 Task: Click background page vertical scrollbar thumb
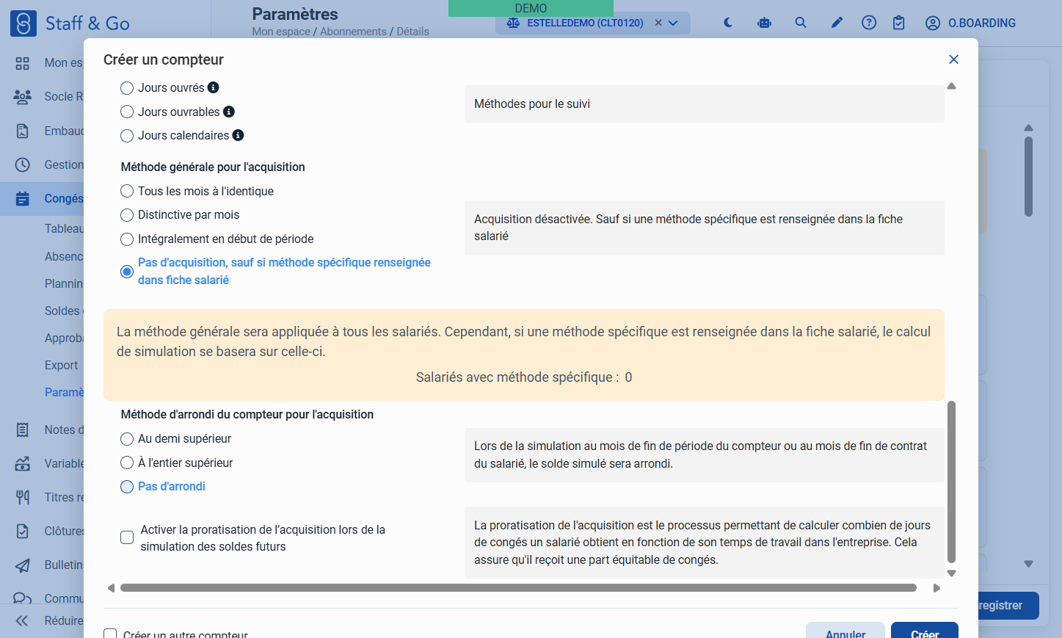coord(1028,176)
